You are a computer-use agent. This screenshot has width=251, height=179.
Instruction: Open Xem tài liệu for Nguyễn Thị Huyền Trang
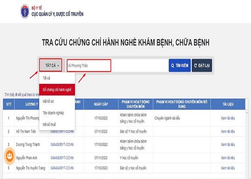(x=228, y=168)
